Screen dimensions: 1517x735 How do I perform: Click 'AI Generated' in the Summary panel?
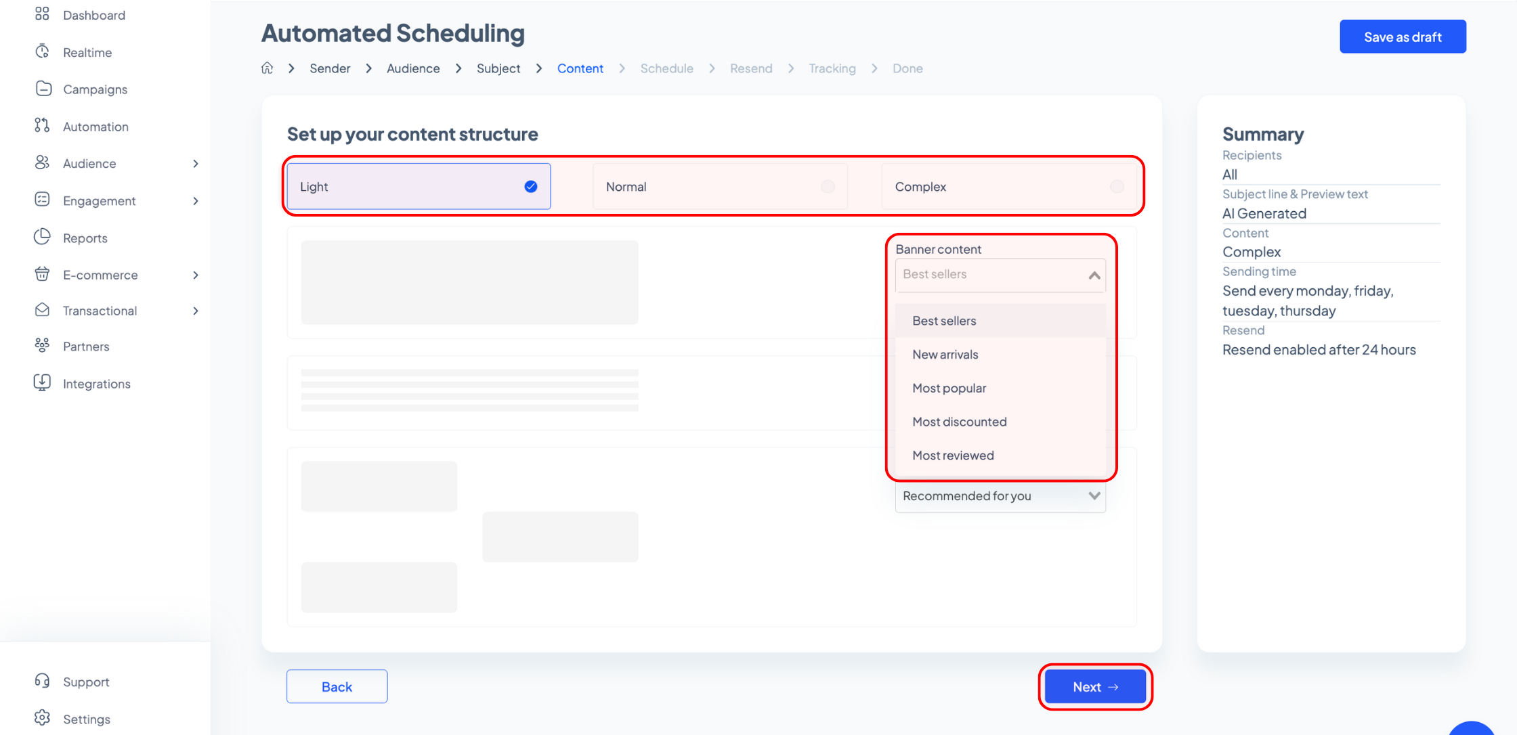pyautogui.click(x=1264, y=213)
